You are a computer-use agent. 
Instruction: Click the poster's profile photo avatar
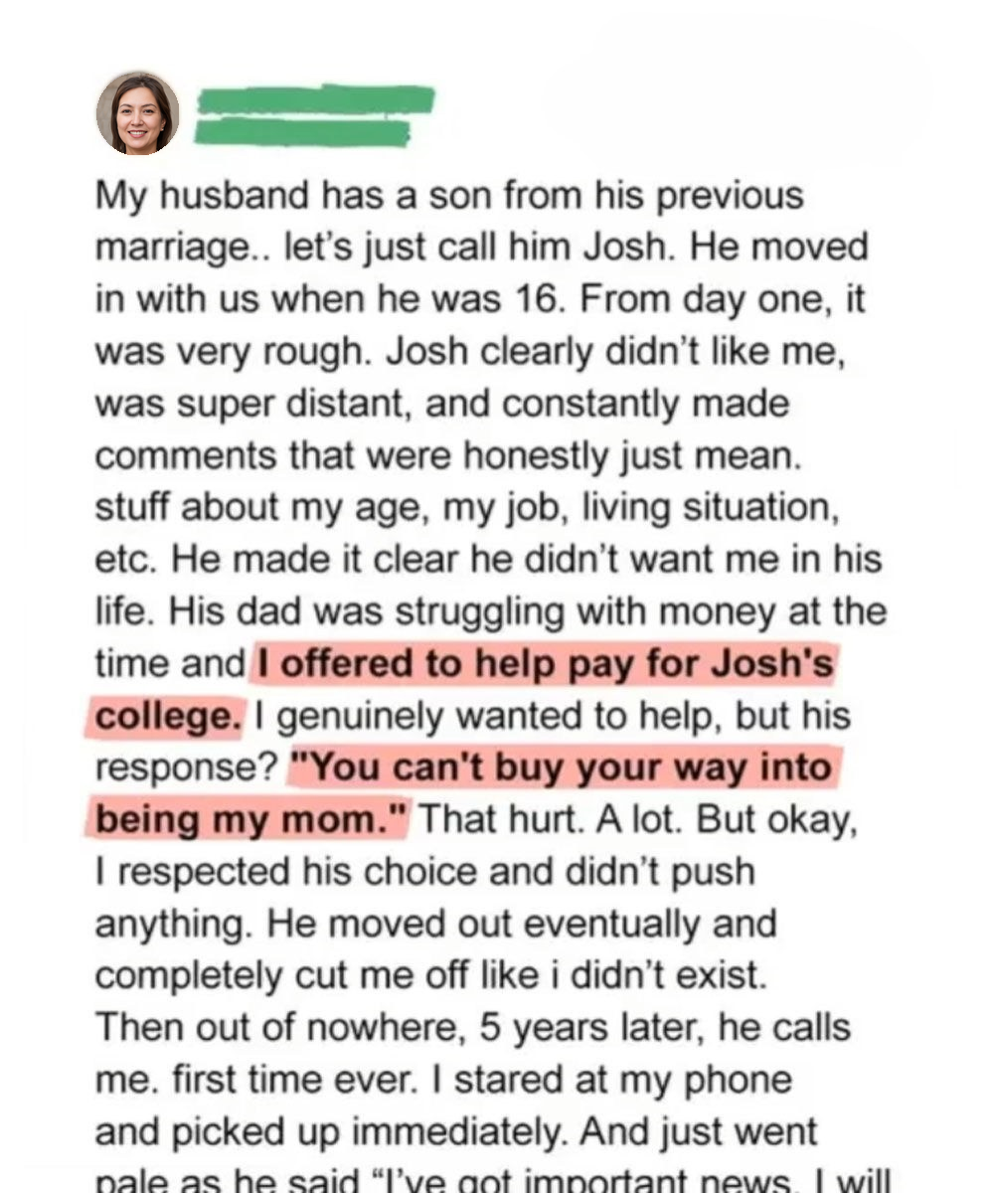click(x=137, y=113)
